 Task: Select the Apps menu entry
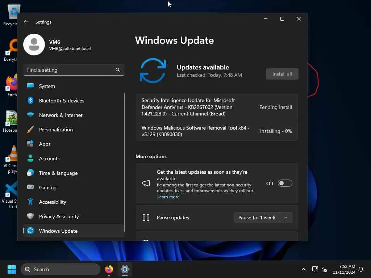74,144
